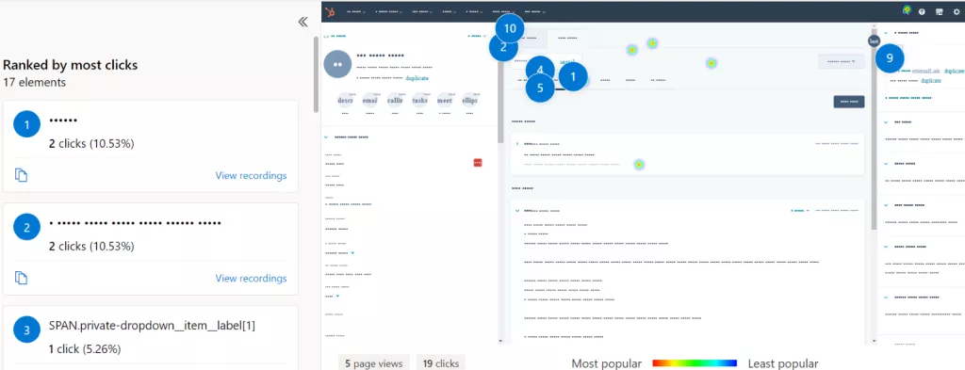The height and width of the screenshot is (370, 965).
Task: View recordings for ranked element 2
Action: [251, 279]
